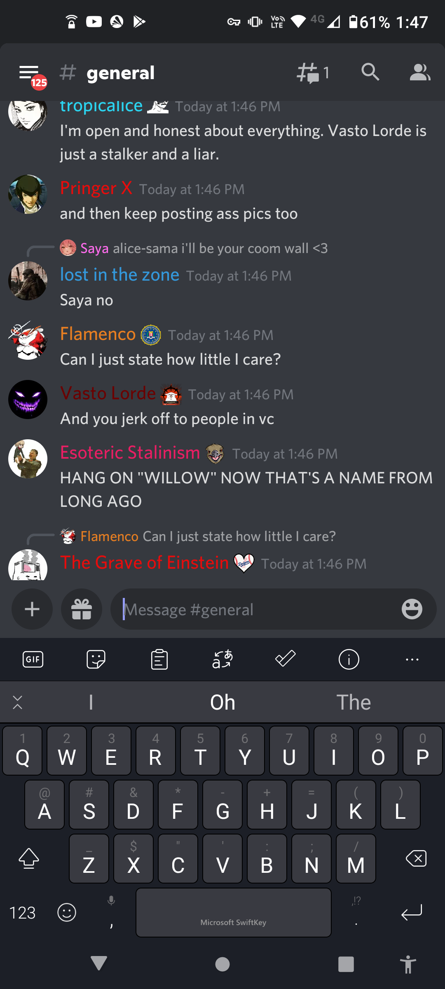The height and width of the screenshot is (989, 445).
Task: Tap the gift icon beside message box
Action: click(x=82, y=609)
